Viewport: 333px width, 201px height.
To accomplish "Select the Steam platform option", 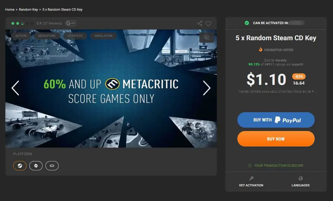I will coord(20,166).
